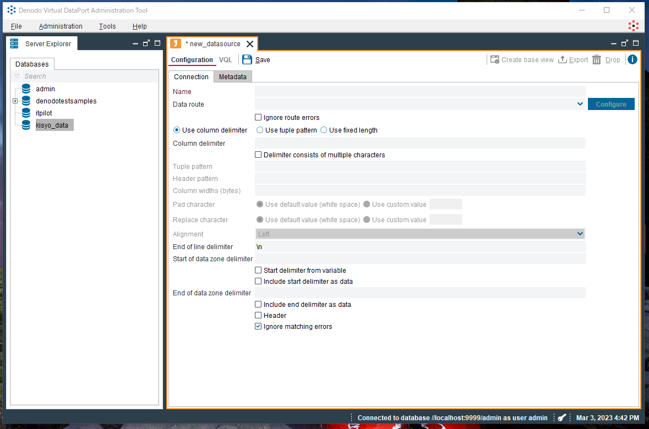Click the kisyo_data database icon
Image resolution: width=649 pixels, height=429 pixels.
[x=26, y=125]
